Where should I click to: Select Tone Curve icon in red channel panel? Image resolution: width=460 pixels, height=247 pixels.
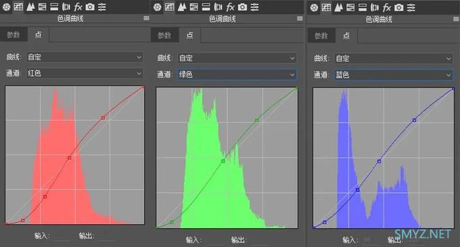coord(18,7)
